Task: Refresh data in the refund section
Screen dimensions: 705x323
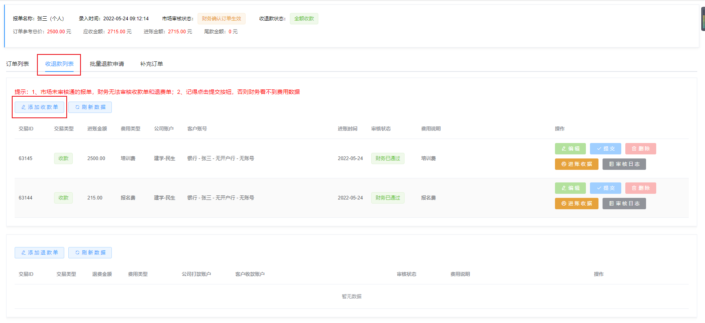Action: click(90, 253)
